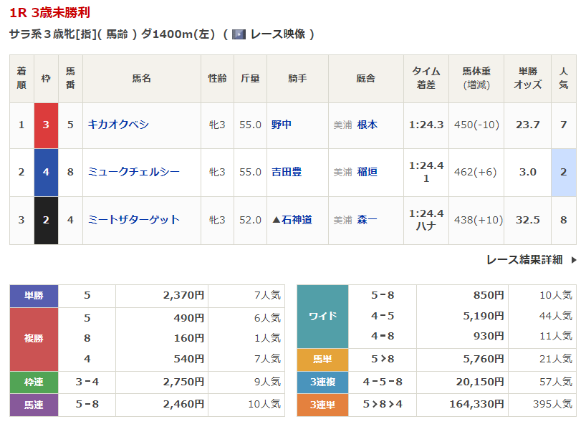Open horse キカオクベシ's profile

pos(118,125)
